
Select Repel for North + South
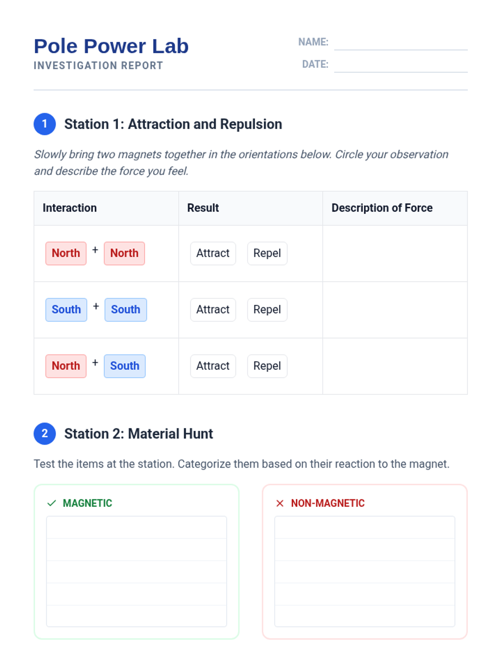point(267,366)
